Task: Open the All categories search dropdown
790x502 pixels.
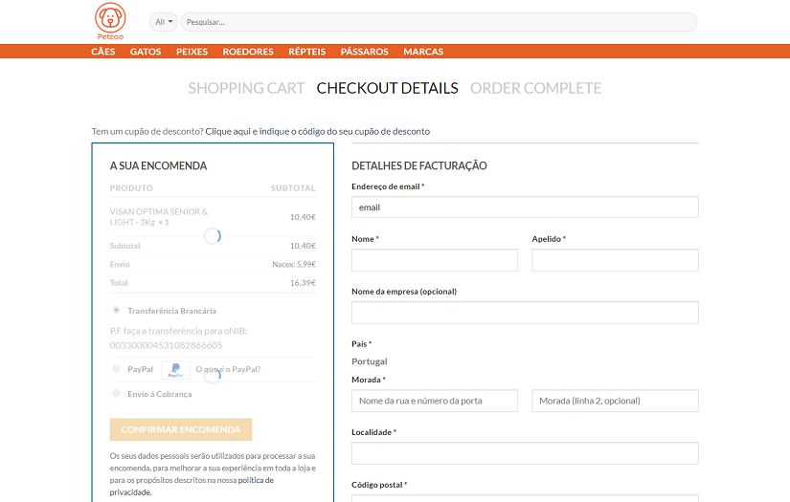Action: pyautogui.click(x=164, y=21)
